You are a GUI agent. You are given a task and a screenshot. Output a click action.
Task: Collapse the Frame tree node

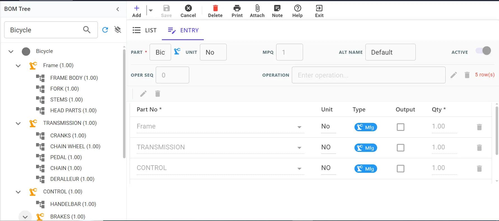(x=18, y=66)
